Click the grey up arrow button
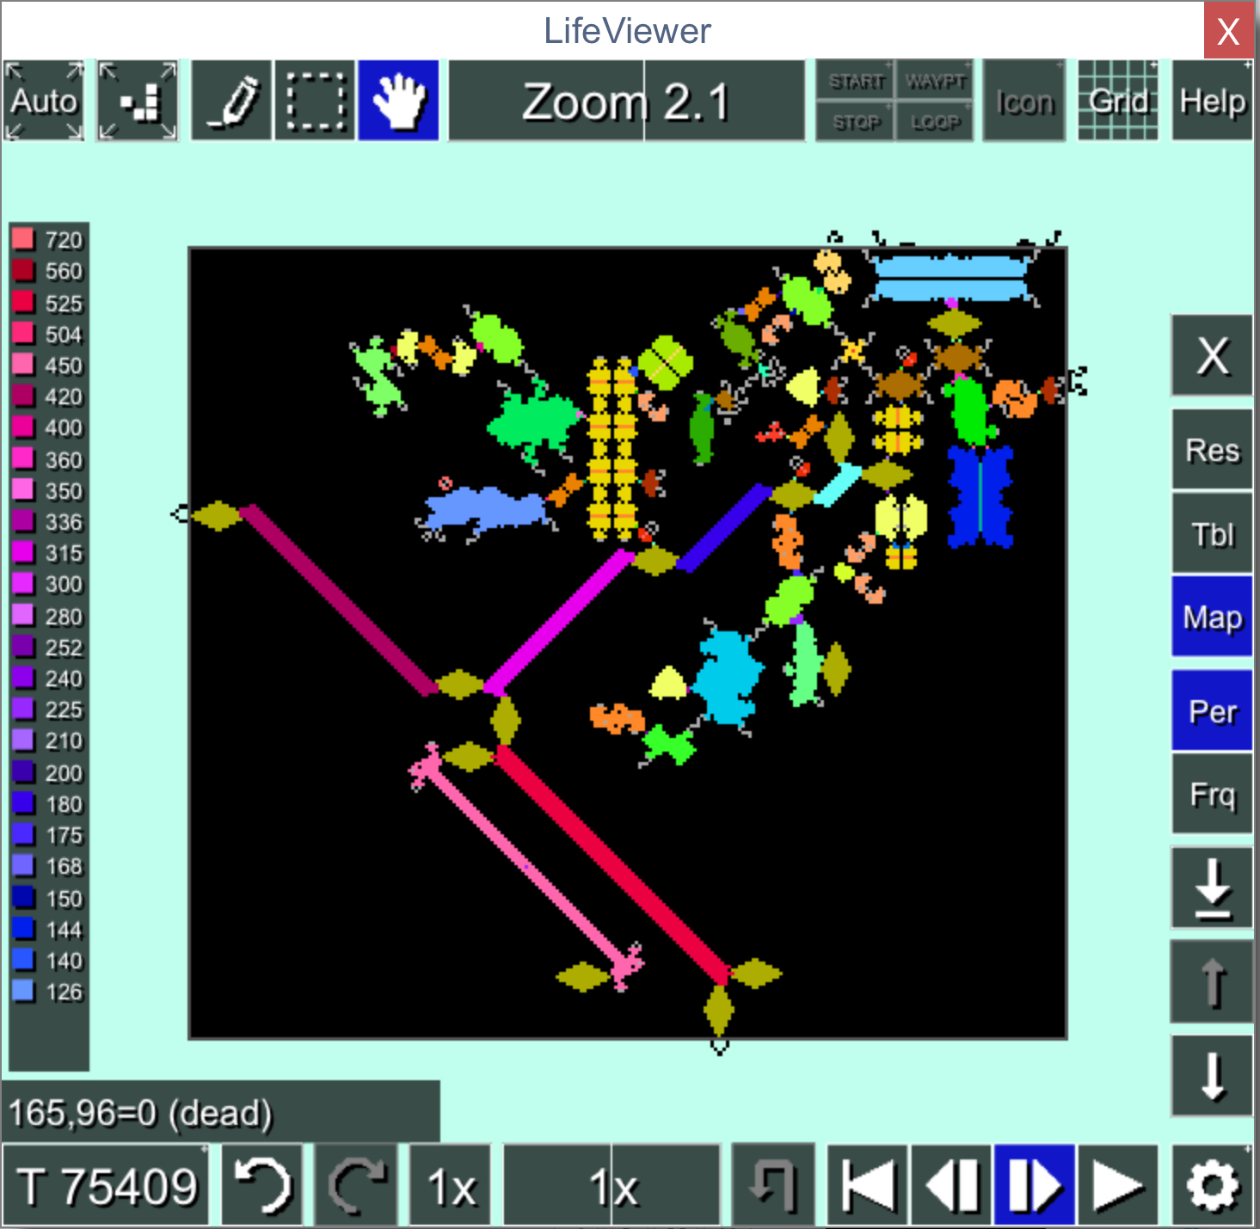This screenshot has width=1260, height=1229. tap(1213, 981)
